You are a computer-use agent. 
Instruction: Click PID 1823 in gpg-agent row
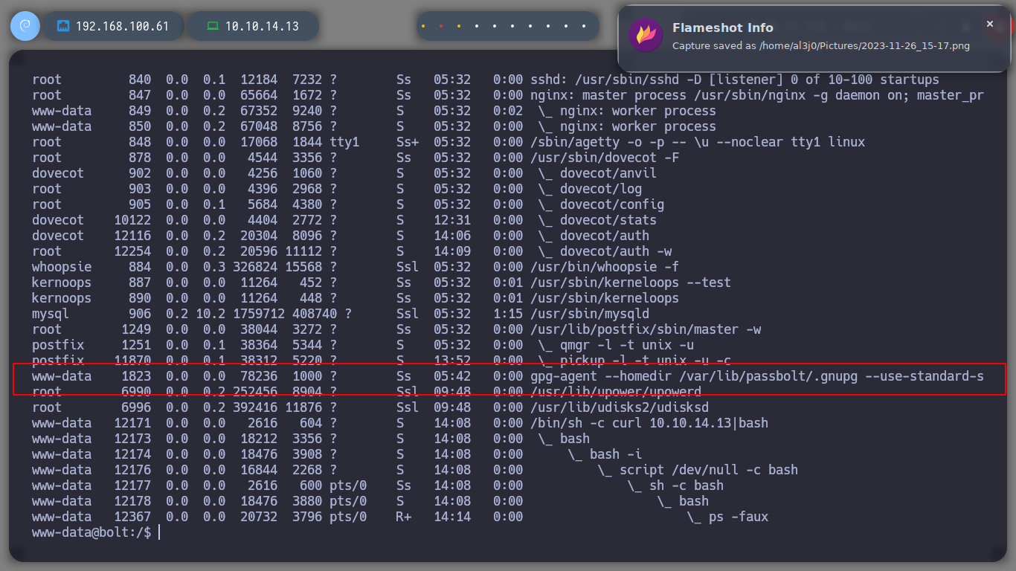click(x=136, y=376)
